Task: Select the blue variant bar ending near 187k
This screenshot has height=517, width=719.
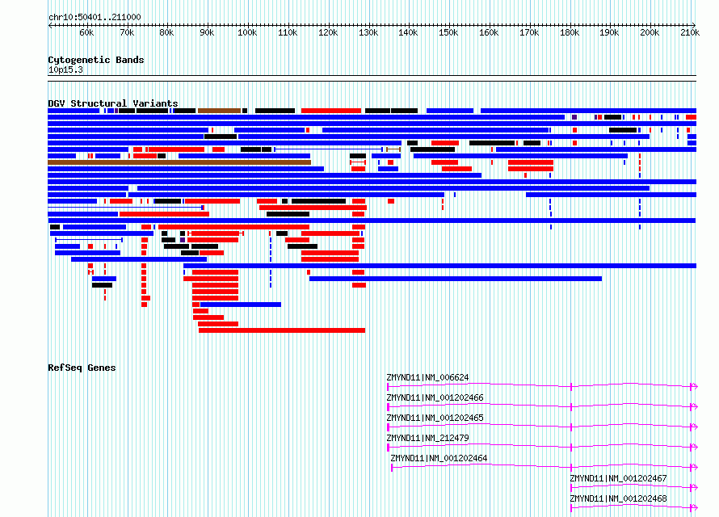Action: (456, 279)
